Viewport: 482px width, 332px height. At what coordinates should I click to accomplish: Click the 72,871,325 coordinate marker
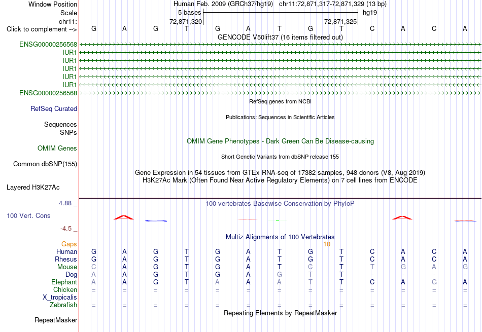340,21
